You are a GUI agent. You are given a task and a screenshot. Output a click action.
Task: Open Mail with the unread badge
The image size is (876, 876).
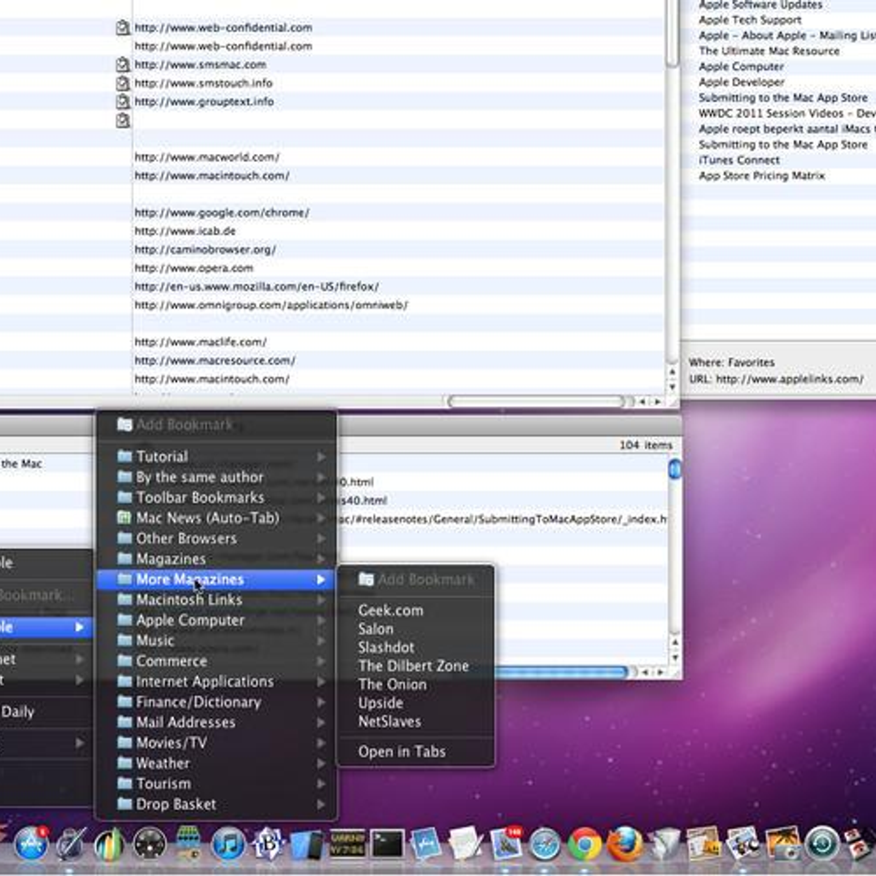pos(506,844)
